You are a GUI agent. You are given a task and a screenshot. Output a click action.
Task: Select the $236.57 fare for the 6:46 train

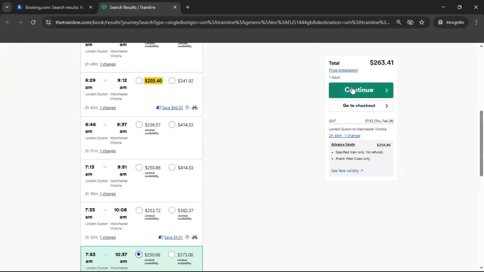click(x=139, y=124)
